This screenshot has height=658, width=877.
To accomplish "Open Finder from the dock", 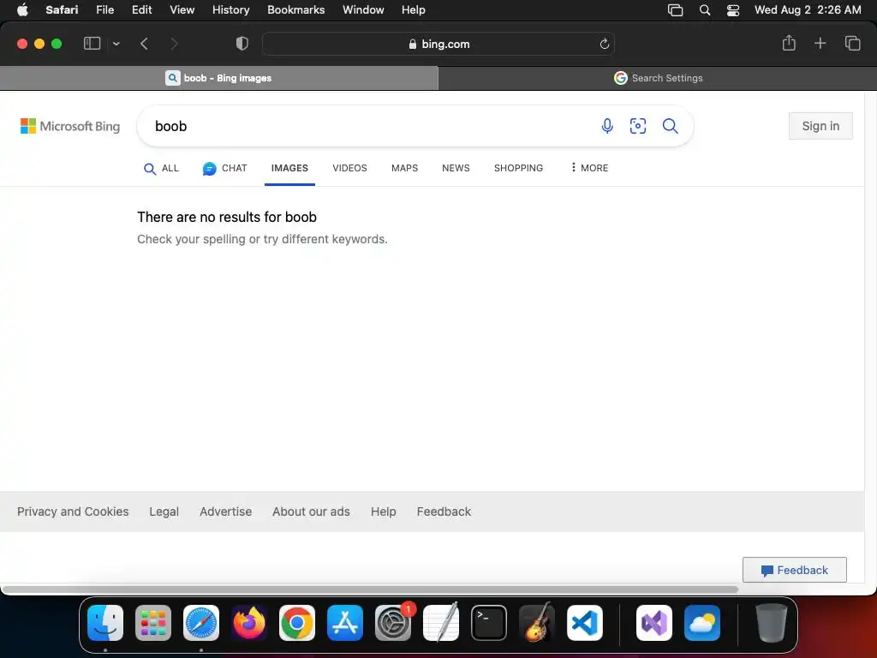I will pyautogui.click(x=105, y=623).
